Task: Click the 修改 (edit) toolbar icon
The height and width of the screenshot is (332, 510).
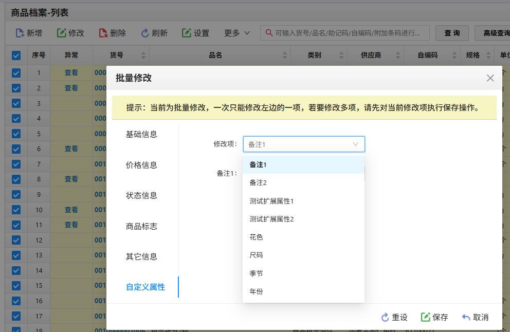Action: (x=61, y=33)
